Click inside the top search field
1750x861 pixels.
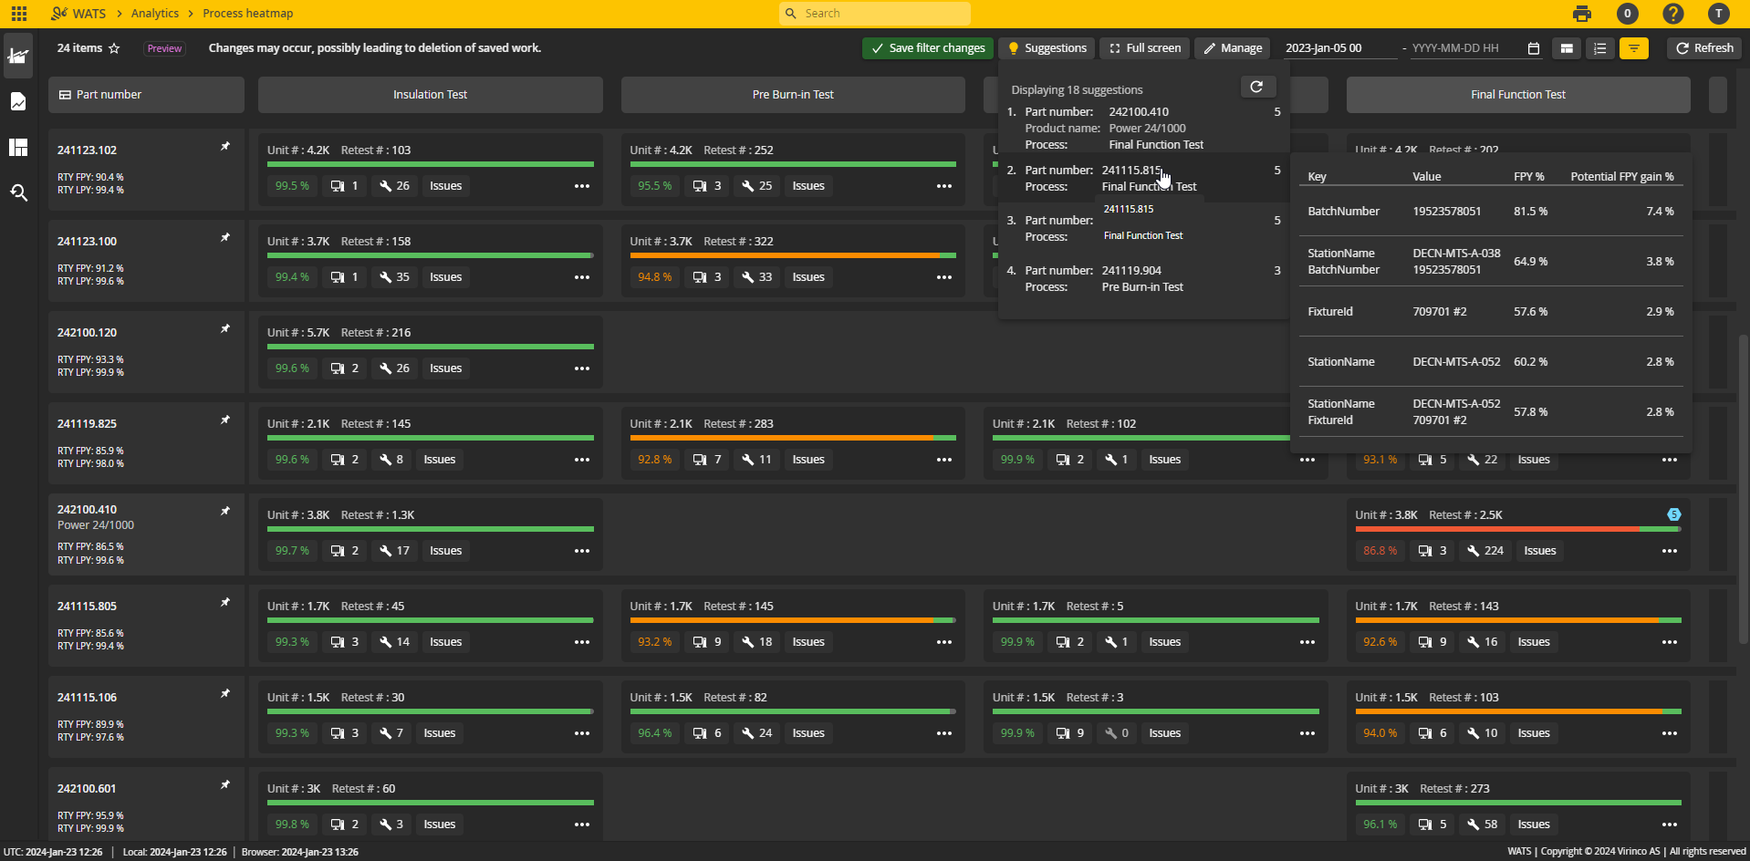[873, 13]
